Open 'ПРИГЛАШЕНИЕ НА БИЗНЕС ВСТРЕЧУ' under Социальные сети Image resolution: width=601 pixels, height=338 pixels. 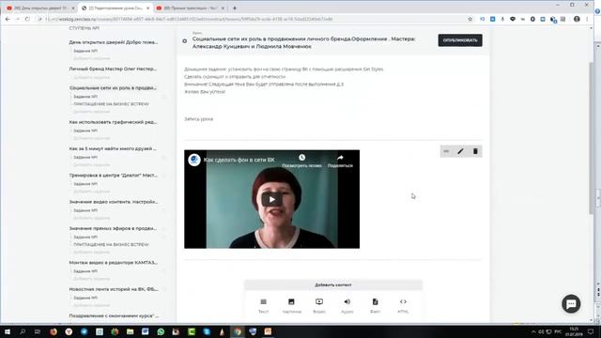tap(111, 104)
